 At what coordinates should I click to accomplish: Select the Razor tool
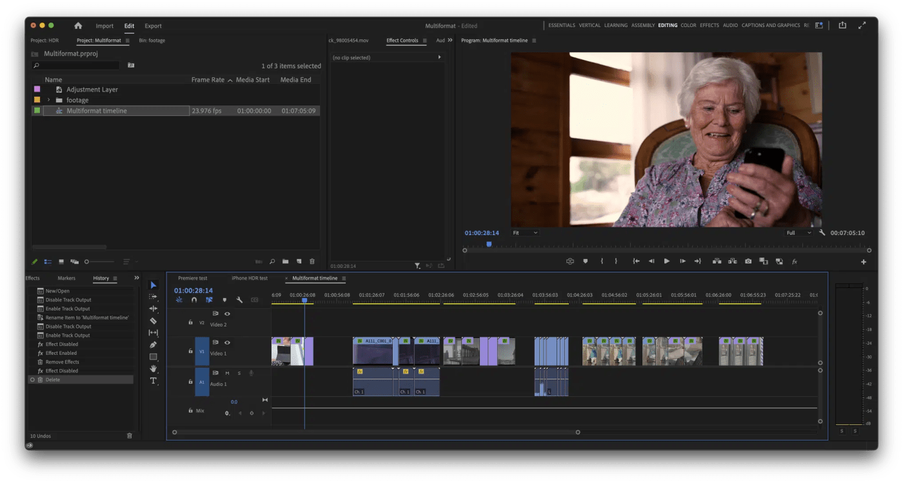pyautogui.click(x=154, y=321)
